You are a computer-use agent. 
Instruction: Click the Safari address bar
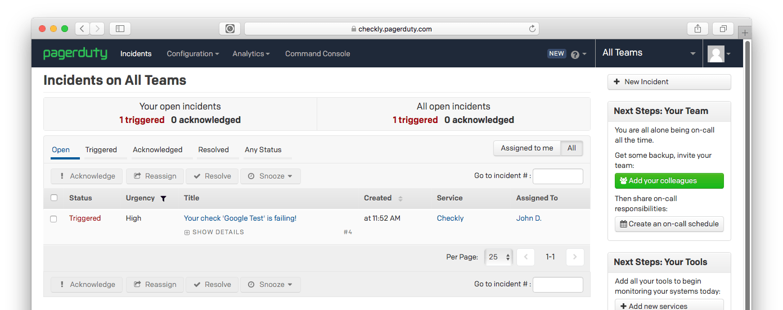pos(391,29)
